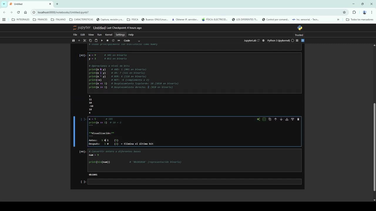Copy the selected cell in notebook toolbar
376x211 pixels.
(90, 40)
